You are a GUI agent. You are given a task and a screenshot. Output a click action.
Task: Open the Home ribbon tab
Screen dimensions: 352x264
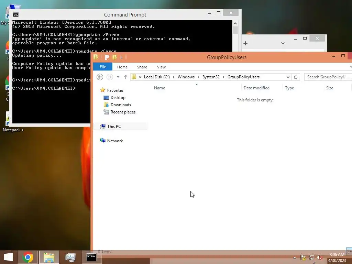point(122,67)
